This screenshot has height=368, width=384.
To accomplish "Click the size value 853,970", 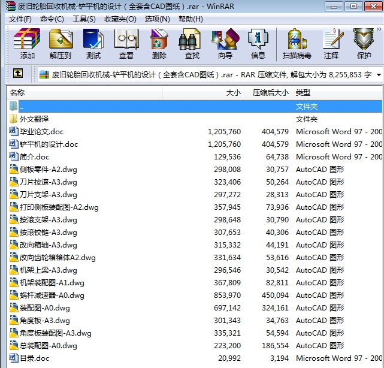I will 227,295.
